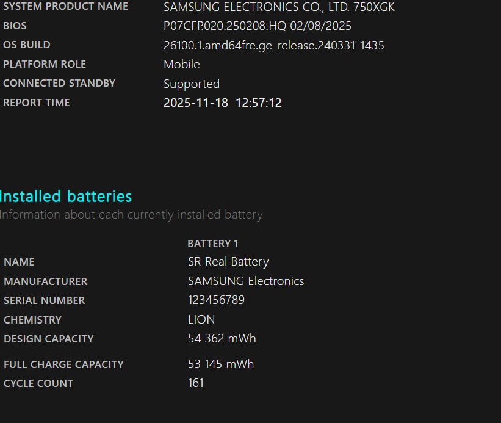501x423 pixels.
Task: Select the FULL CHARGE CAPACITY label
Action: [63, 364]
